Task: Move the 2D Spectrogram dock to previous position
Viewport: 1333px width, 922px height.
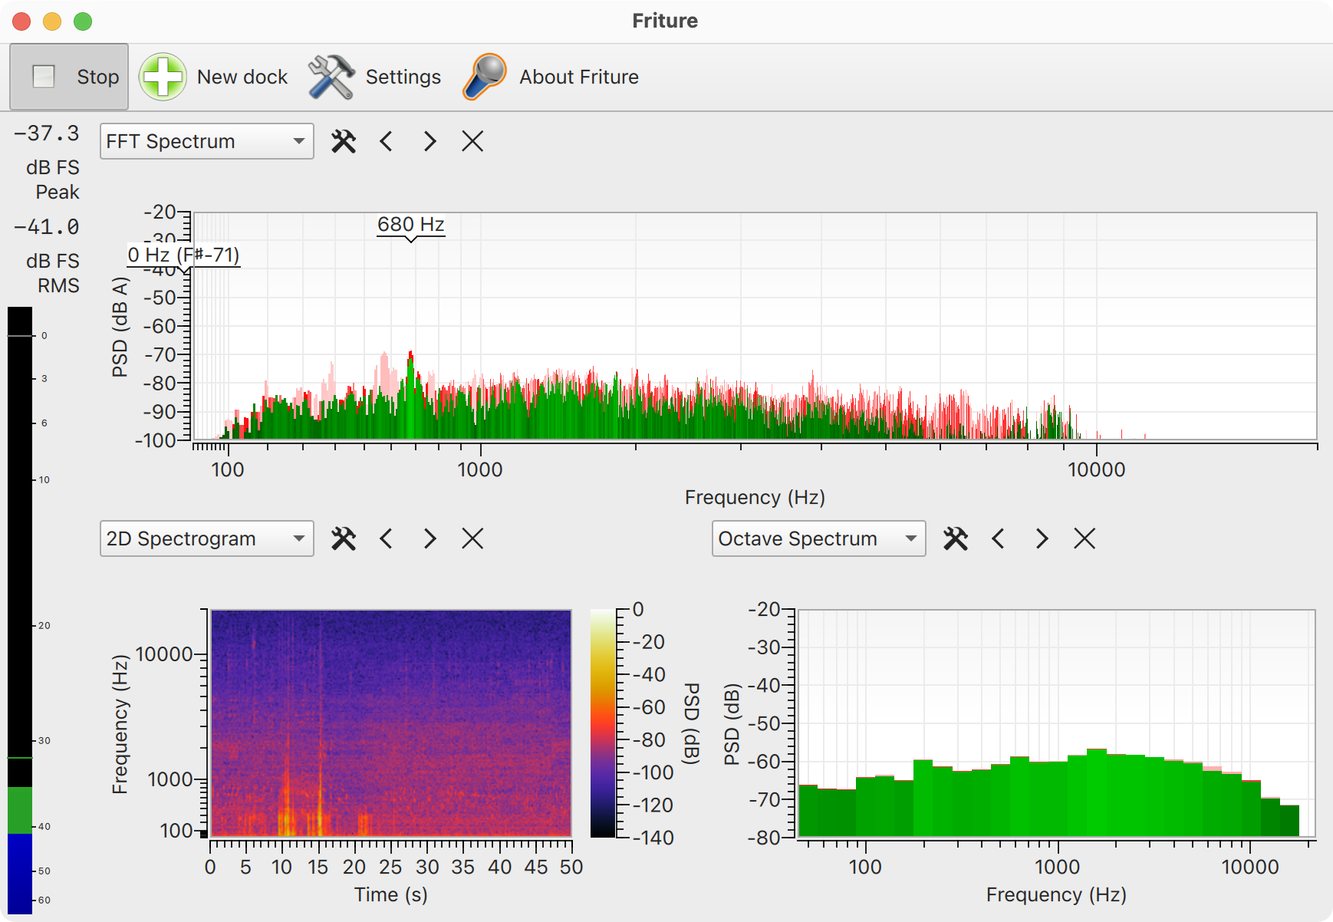Action: [387, 538]
